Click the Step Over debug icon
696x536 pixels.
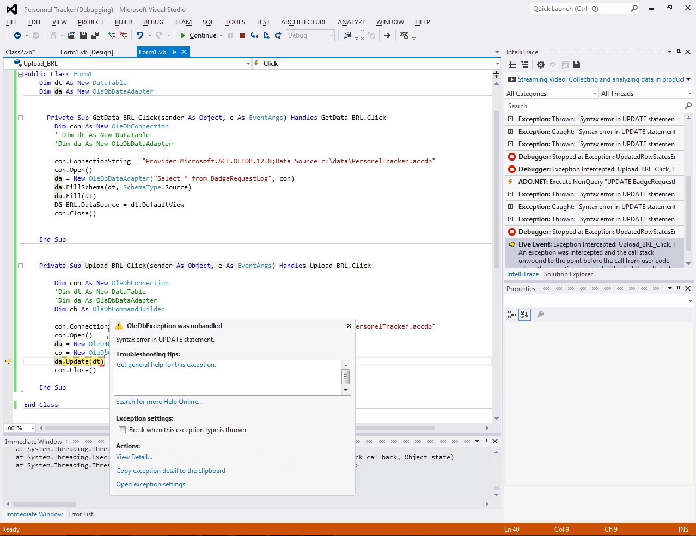point(266,35)
